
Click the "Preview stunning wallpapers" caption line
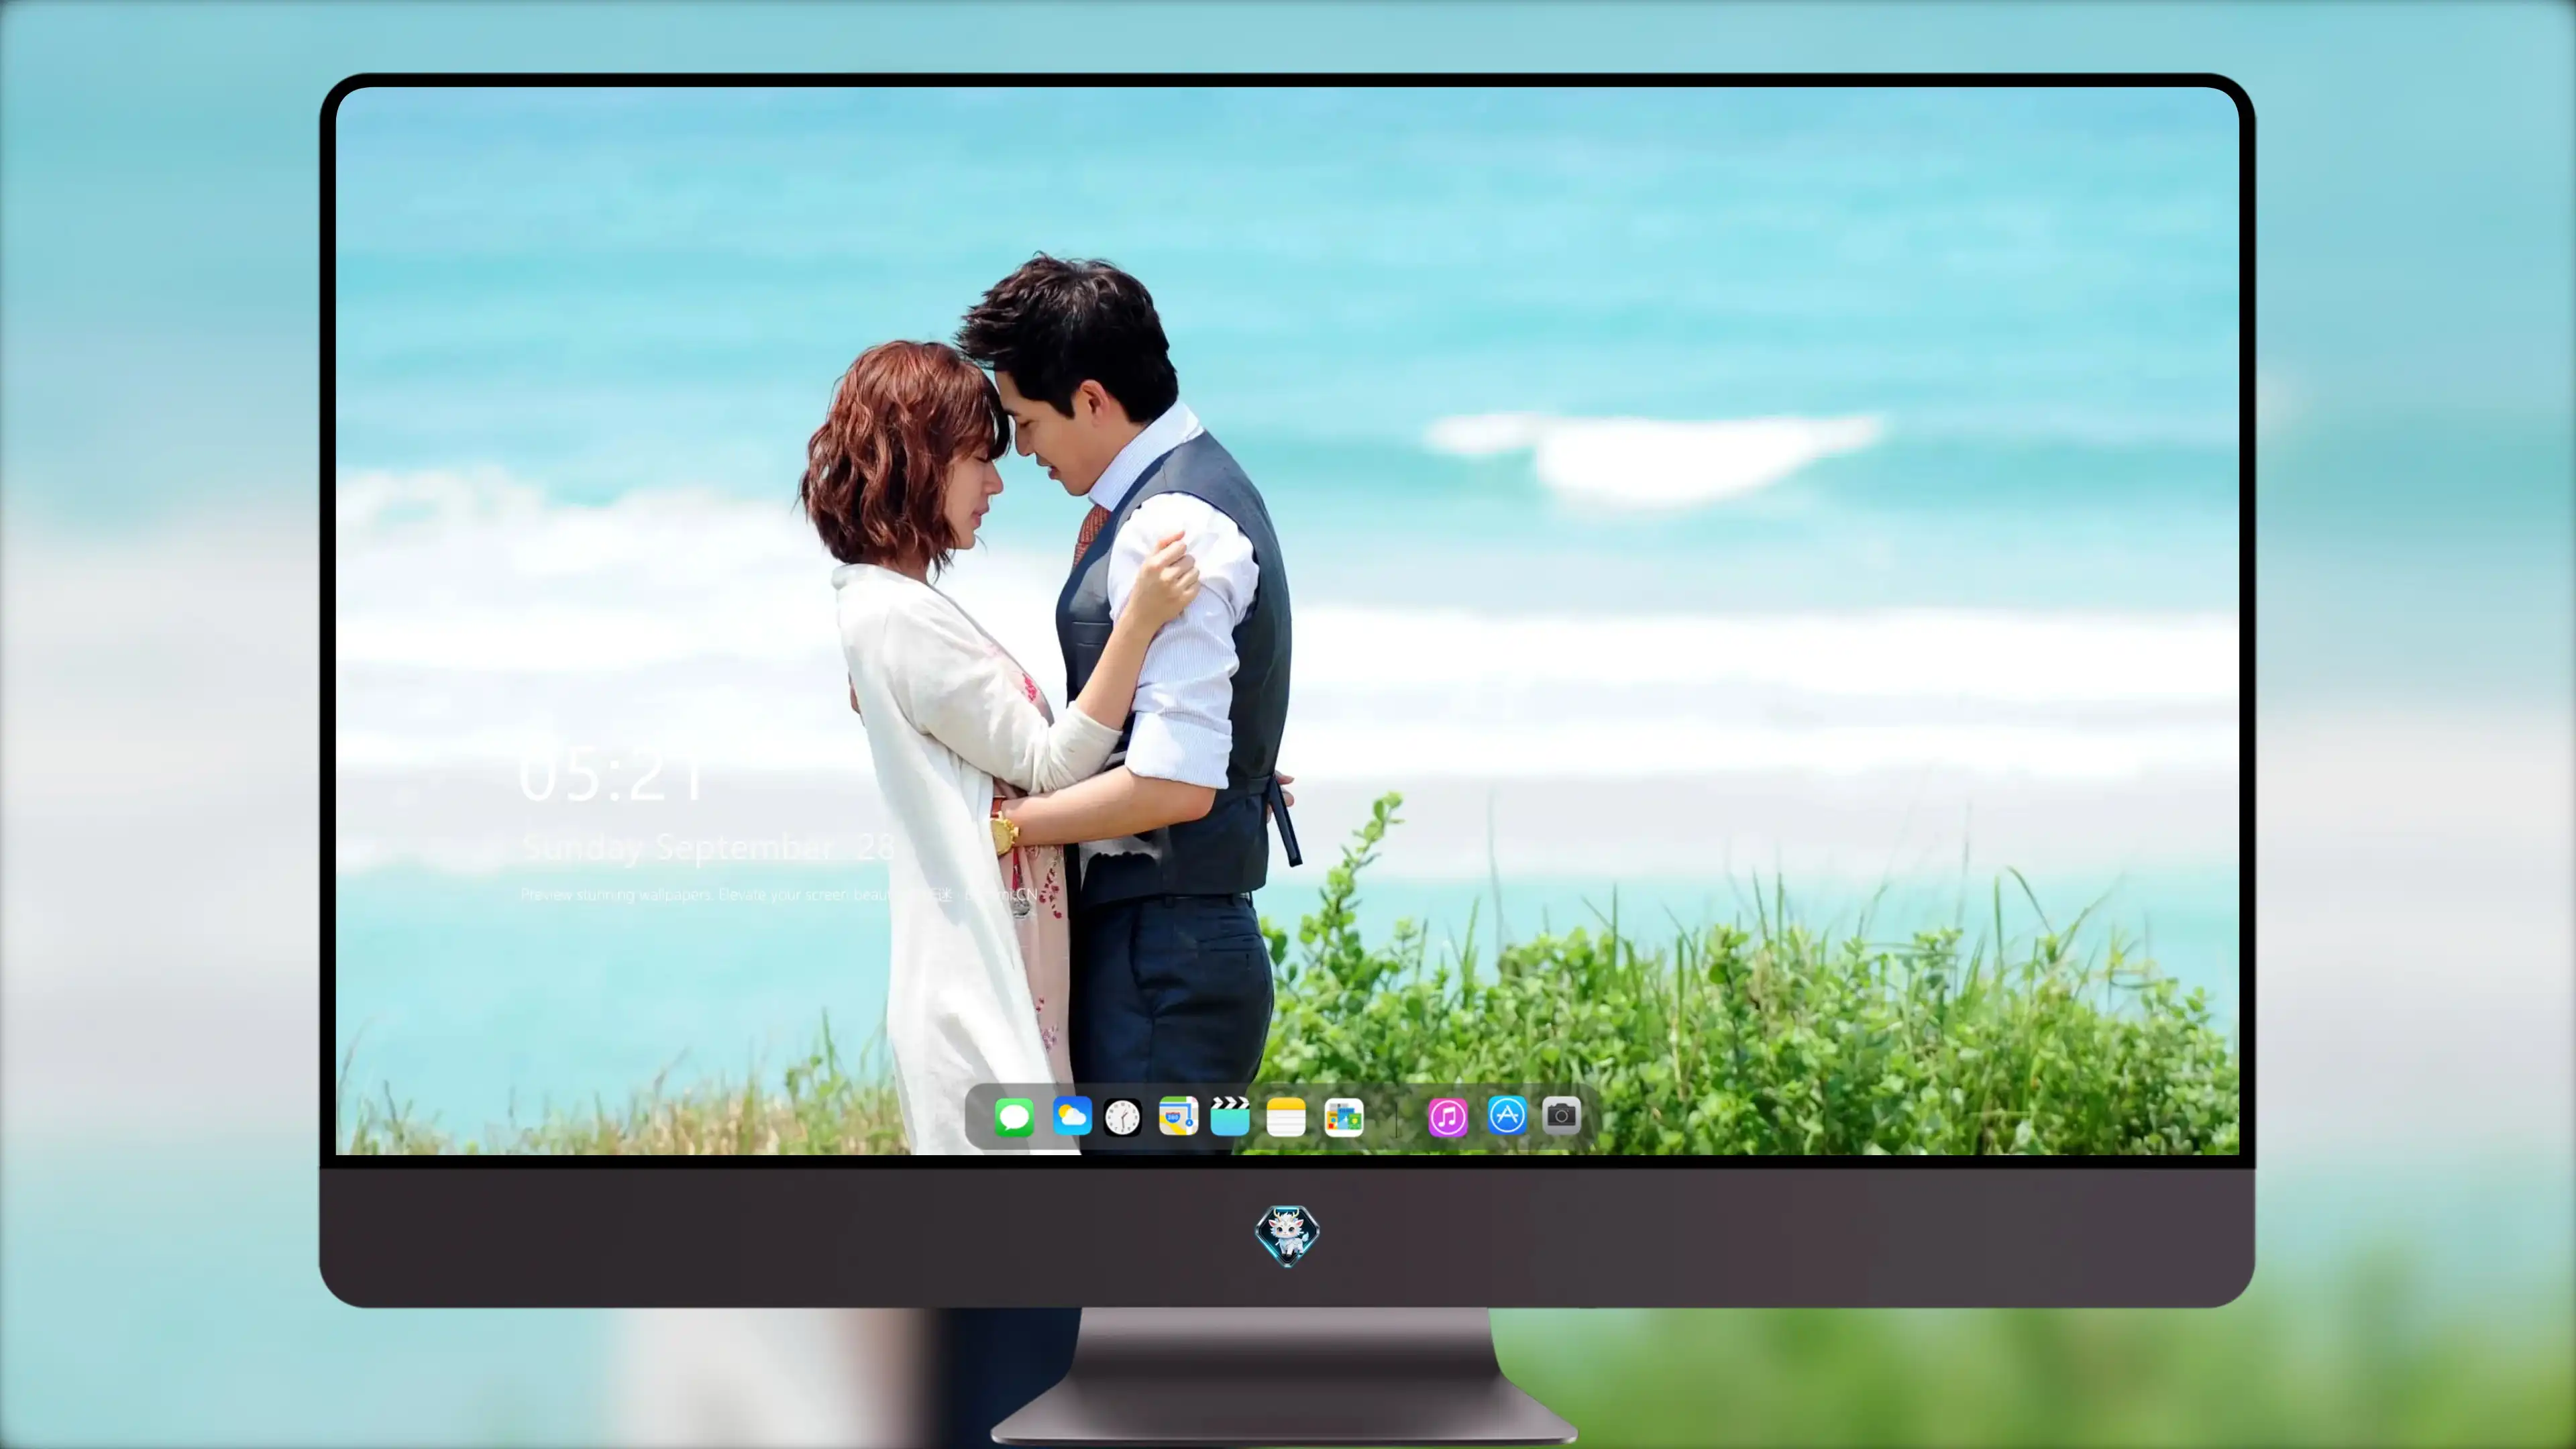pyautogui.click(x=780, y=894)
